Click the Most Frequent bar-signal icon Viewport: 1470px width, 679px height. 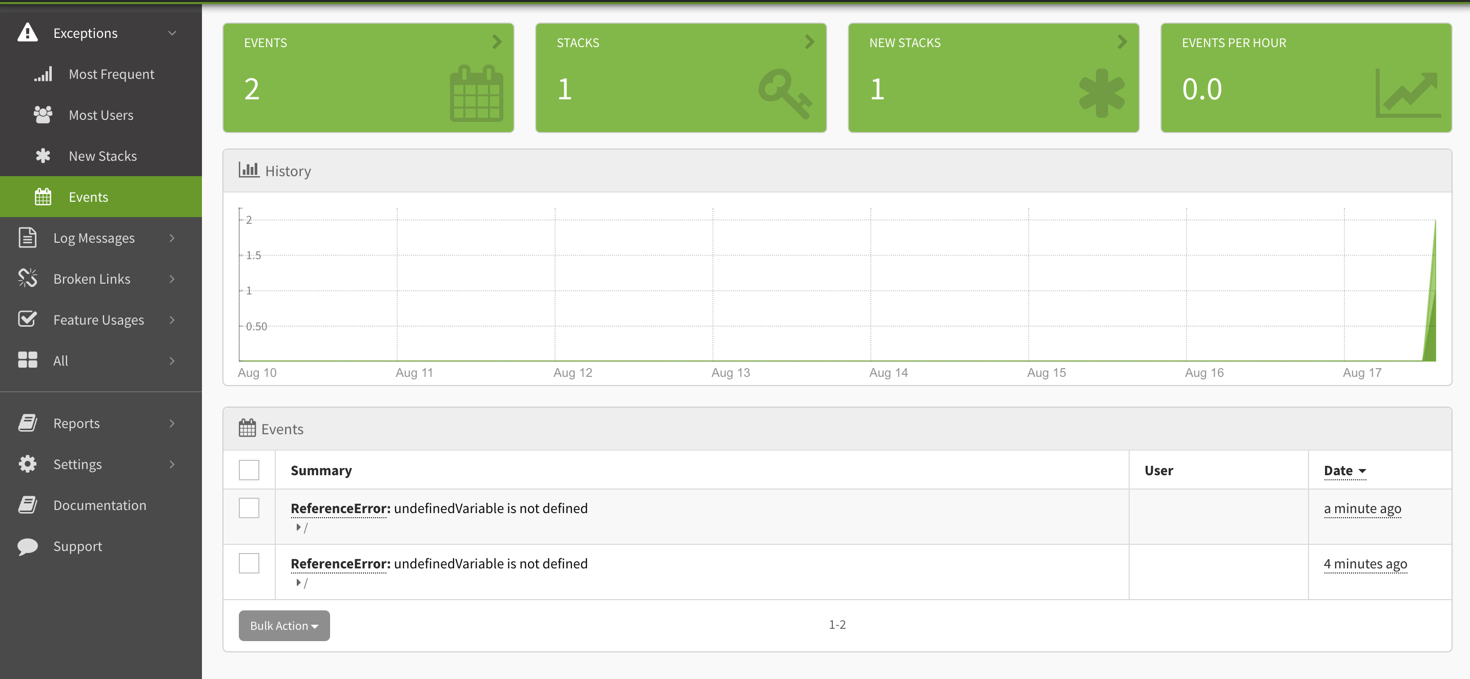(x=44, y=74)
